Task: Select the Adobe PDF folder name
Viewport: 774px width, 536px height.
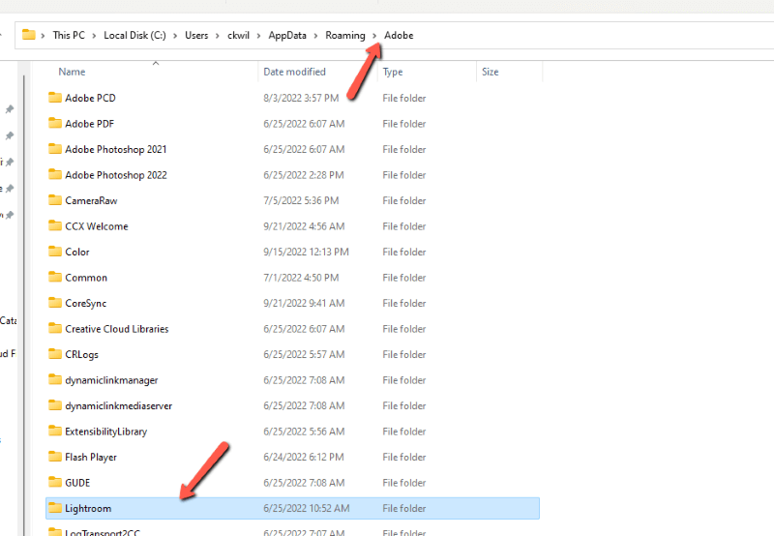Action: (x=89, y=124)
